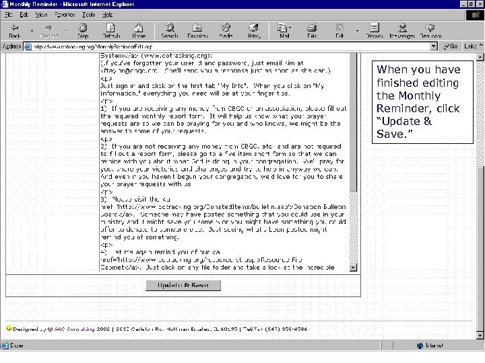Open the Back history dropdown arrow

point(32,31)
